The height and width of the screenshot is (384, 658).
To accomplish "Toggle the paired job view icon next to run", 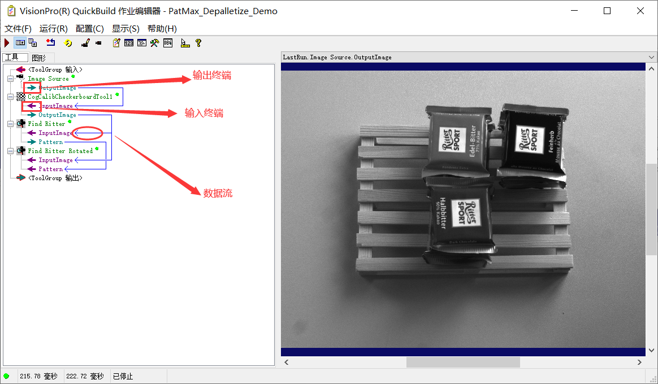I will click(19, 42).
